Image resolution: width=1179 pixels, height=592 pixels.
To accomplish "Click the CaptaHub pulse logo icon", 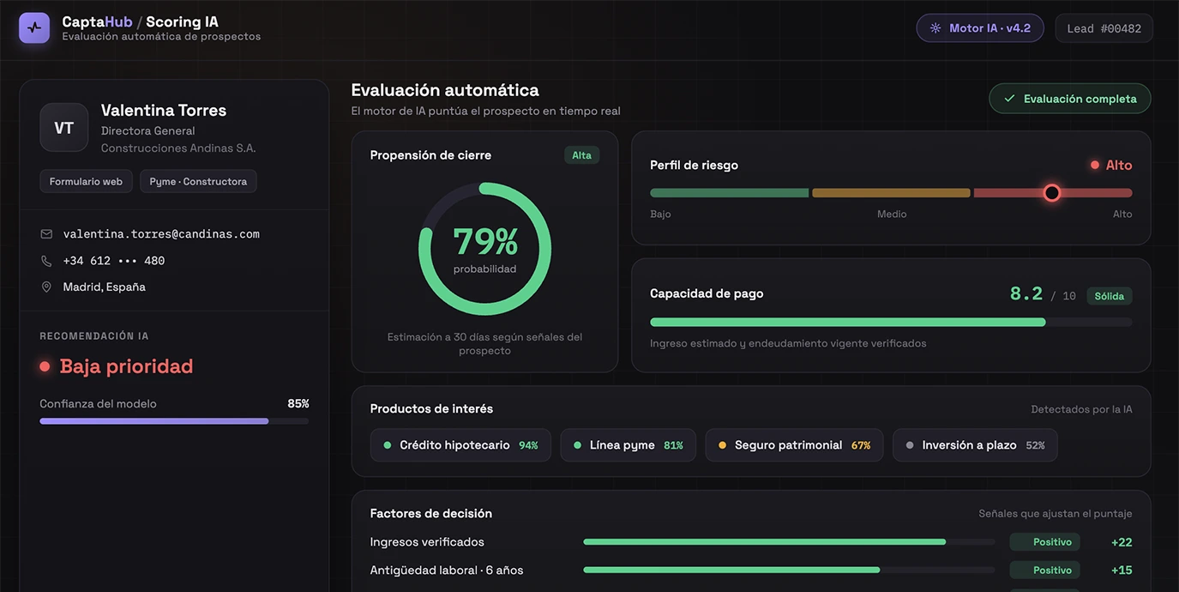I will pyautogui.click(x=34, y=27).
